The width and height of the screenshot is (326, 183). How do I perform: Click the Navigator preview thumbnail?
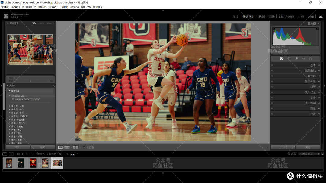point(30,50)
